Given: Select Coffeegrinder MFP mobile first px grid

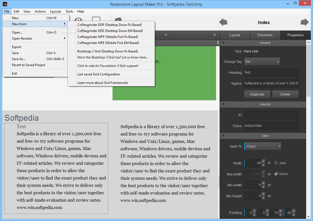Looking at the screenshot, I should [x=111, y=37].
